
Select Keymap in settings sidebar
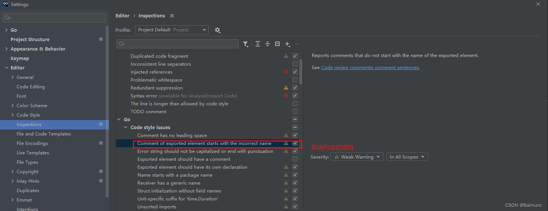point(20,58)
